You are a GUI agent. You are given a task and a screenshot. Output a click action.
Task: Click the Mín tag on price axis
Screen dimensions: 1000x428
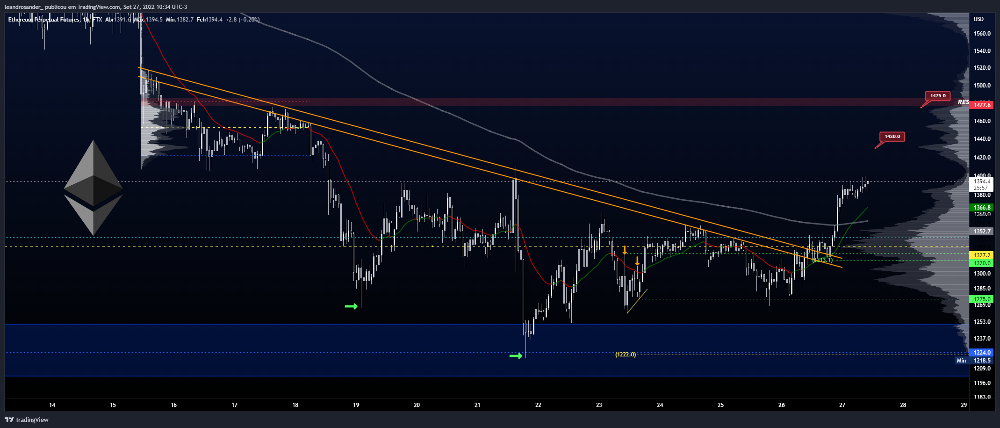(961, 361)
